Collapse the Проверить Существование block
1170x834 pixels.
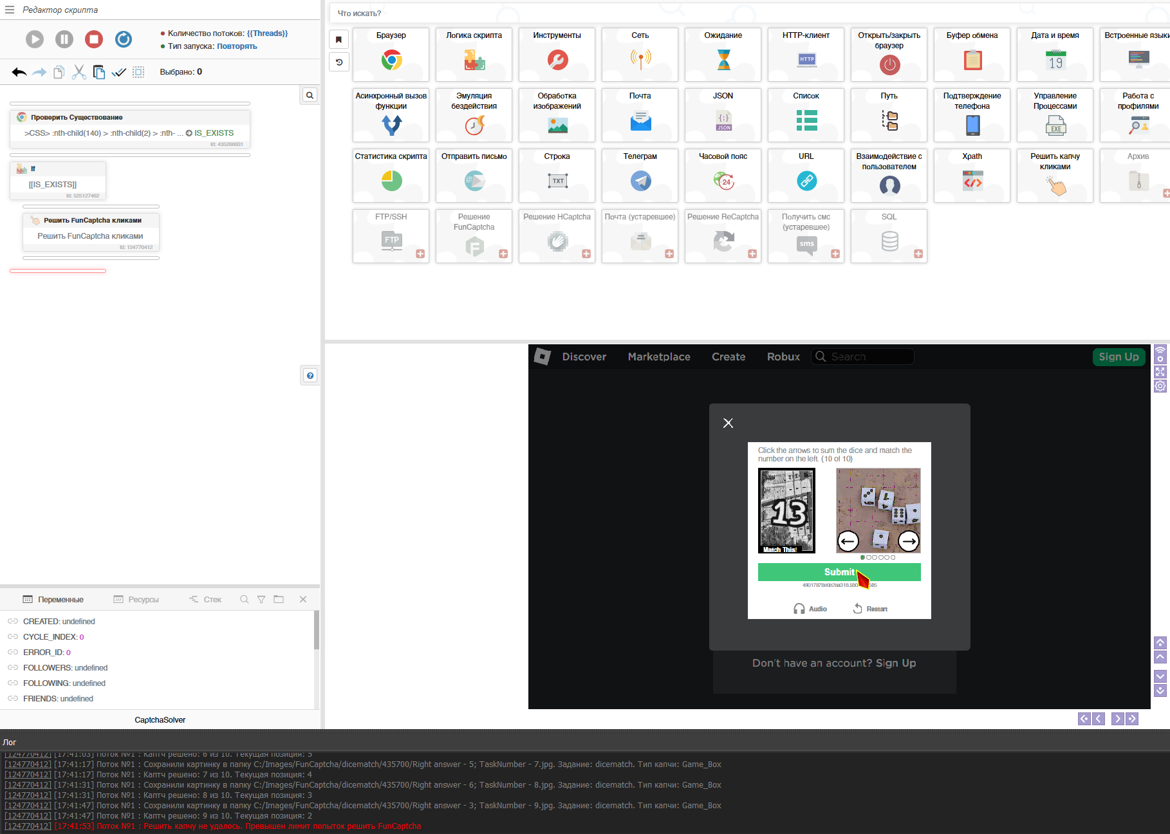tap(21, 117)
